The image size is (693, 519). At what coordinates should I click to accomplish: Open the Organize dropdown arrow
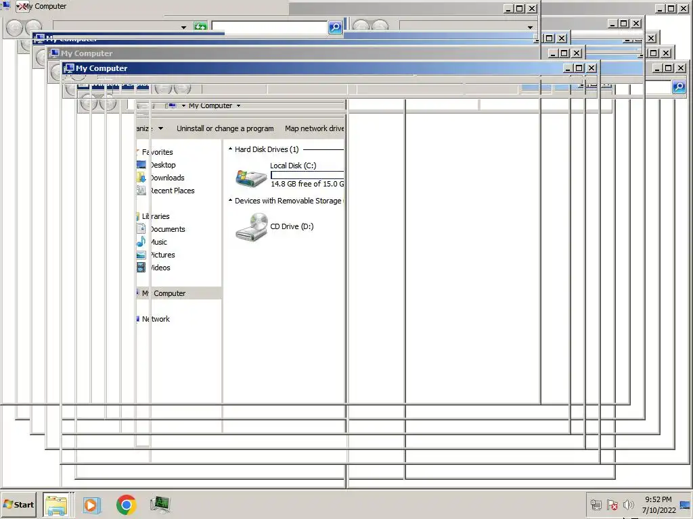161,128
